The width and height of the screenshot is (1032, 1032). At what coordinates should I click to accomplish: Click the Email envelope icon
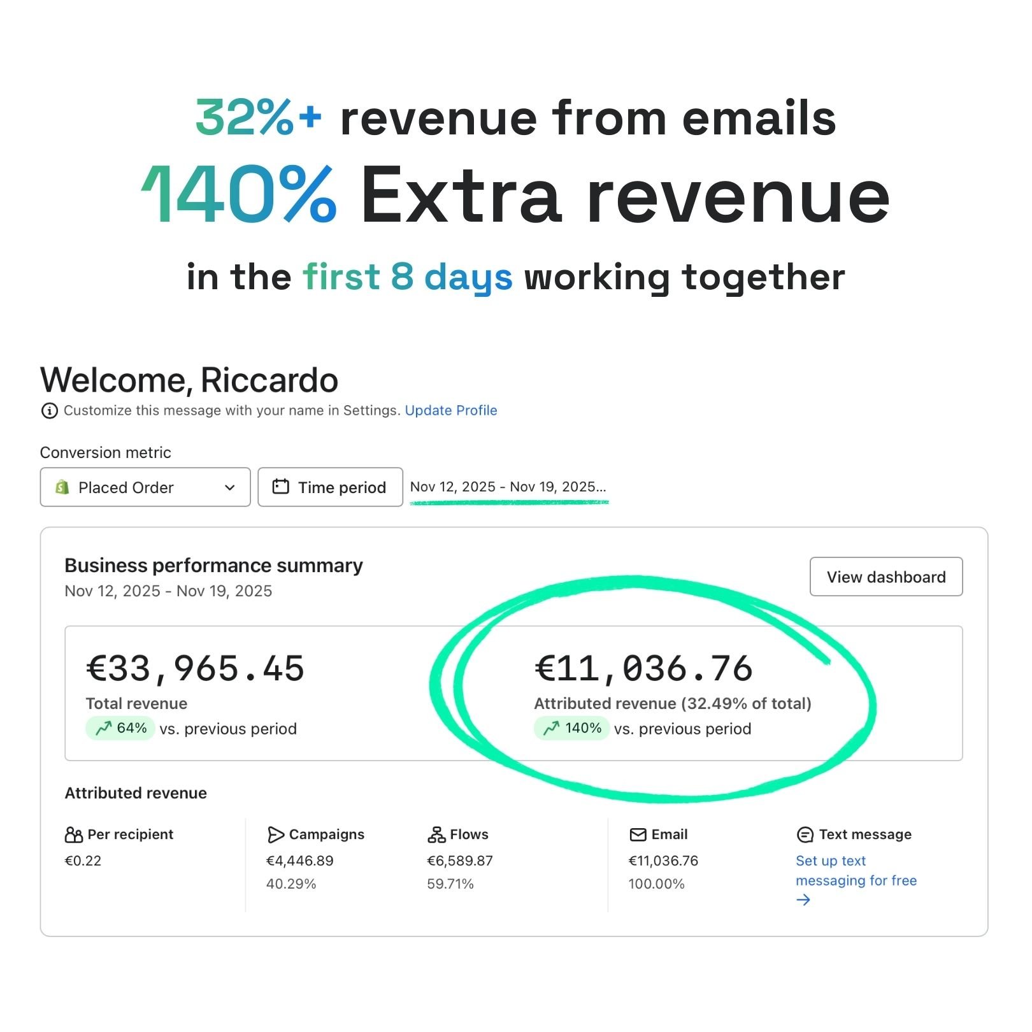[x=638, y=834]
